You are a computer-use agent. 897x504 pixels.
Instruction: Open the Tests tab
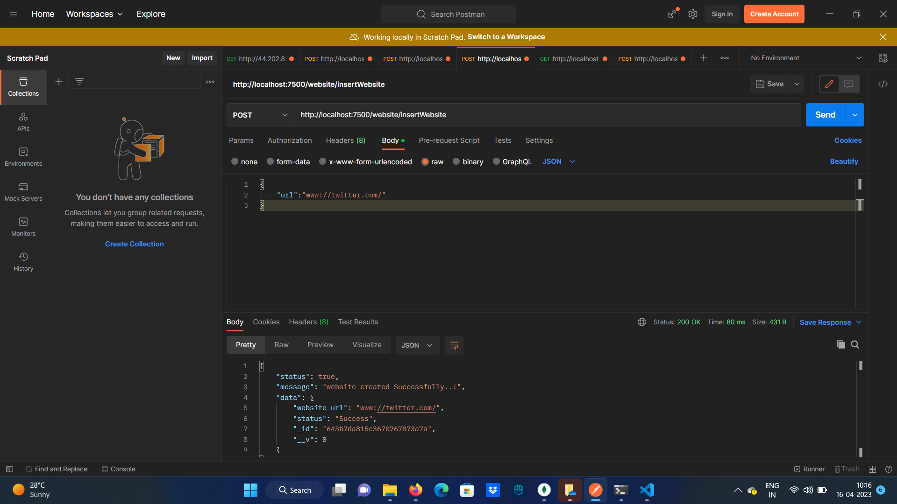pyautogui.click(x=502, y=140)
